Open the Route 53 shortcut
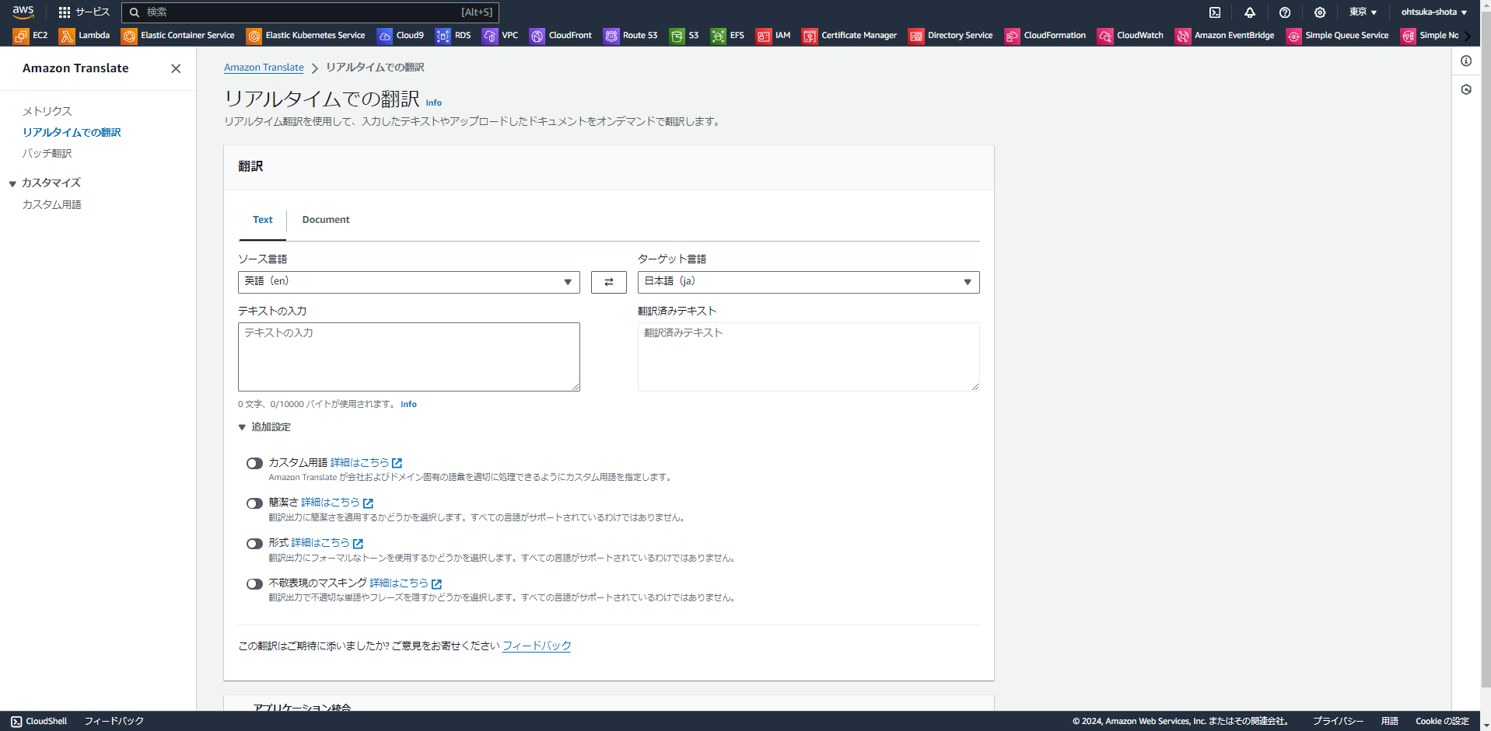Viewport: 1491px width, 731px height. click(631, 36)
